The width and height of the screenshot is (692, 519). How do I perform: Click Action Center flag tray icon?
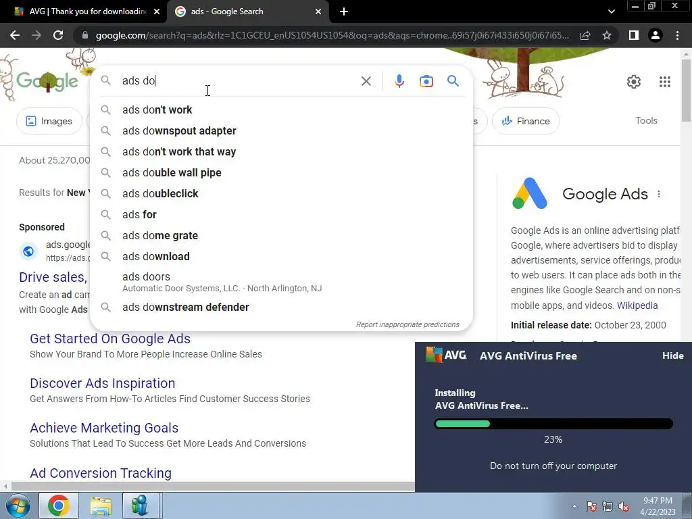(x=591, y=506)
